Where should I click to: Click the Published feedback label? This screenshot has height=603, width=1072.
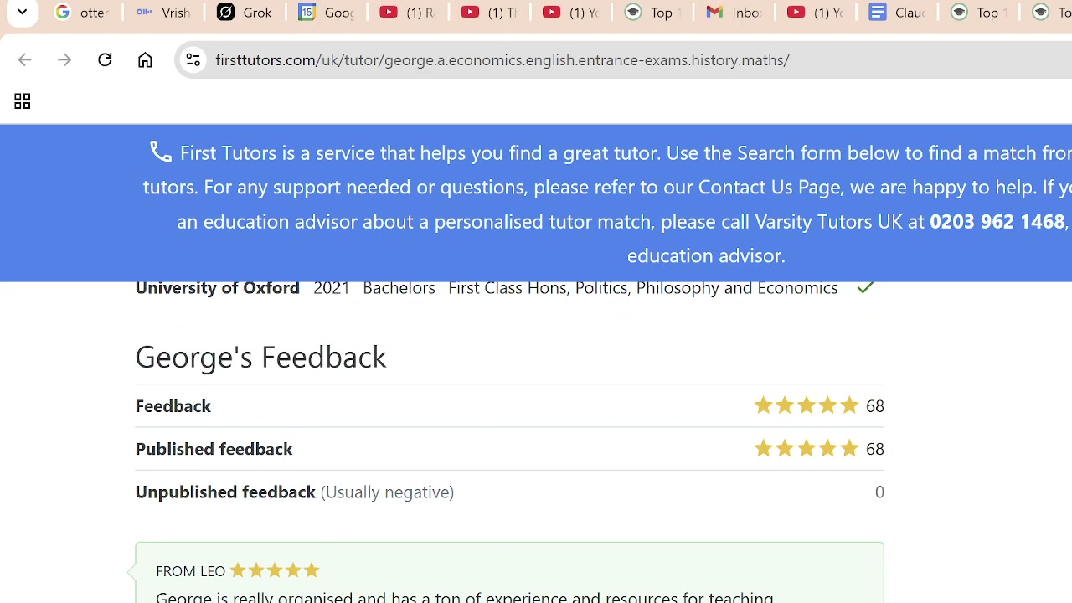pyautogui.click(x=214, y=448)
